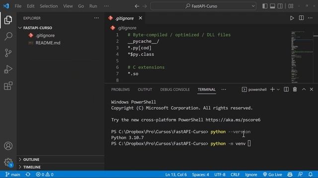318x178 pixels.
Task: Show more panel tabs via ellipsis
Action: (x=224, y=89)
